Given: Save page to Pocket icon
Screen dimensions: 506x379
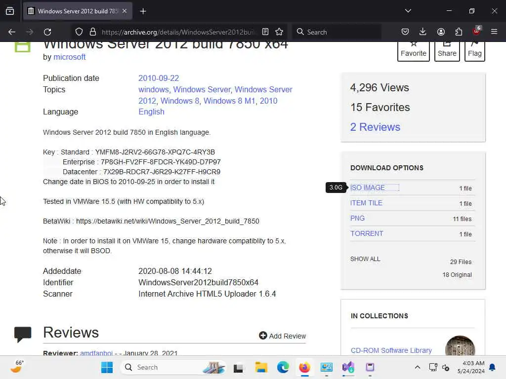Looking at the screenshot, I should [x=405, y=32].
